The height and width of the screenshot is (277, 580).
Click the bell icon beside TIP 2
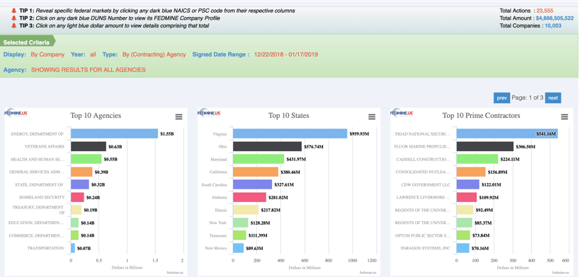click(x=14, y=18)
